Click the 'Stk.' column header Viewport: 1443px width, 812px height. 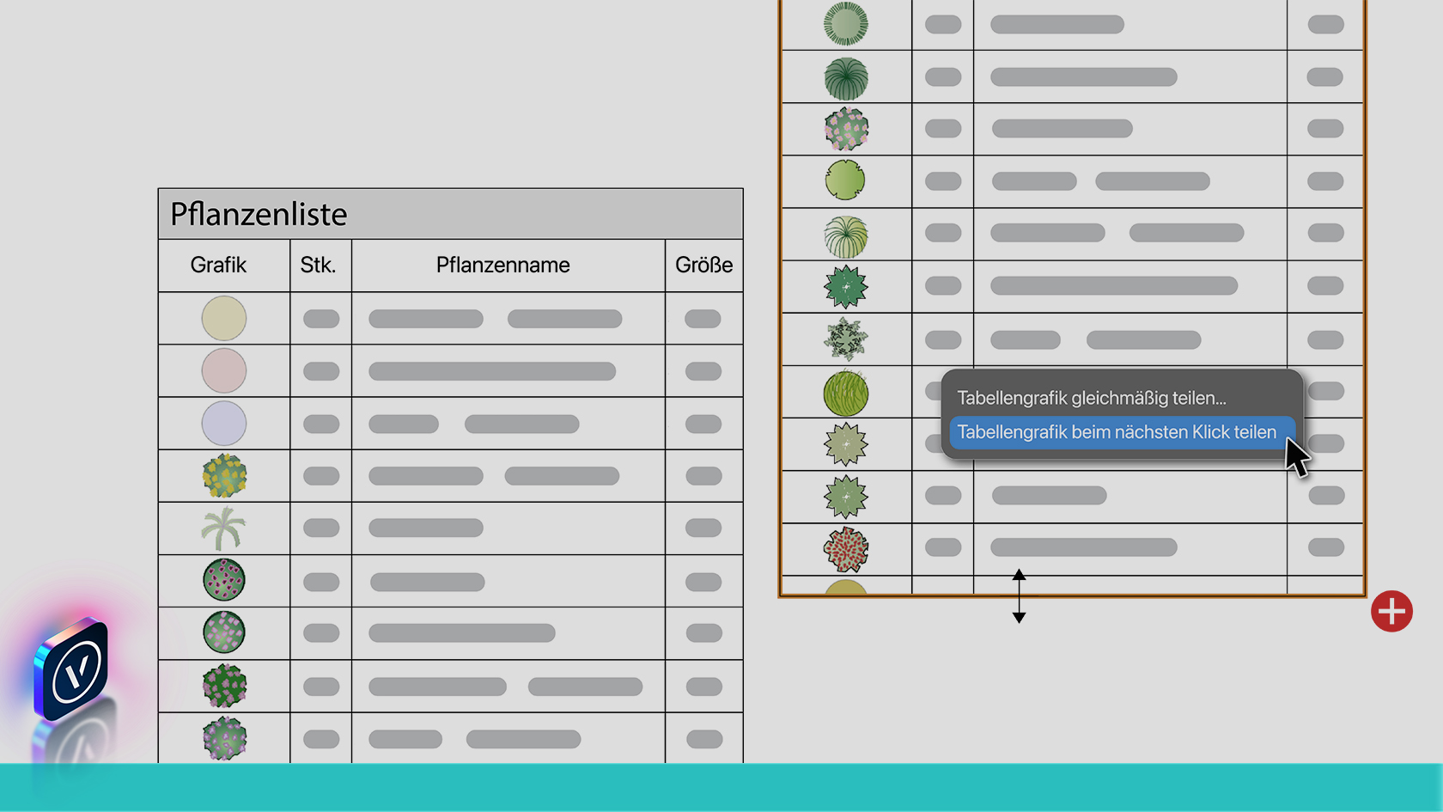(x=318, y=266)
